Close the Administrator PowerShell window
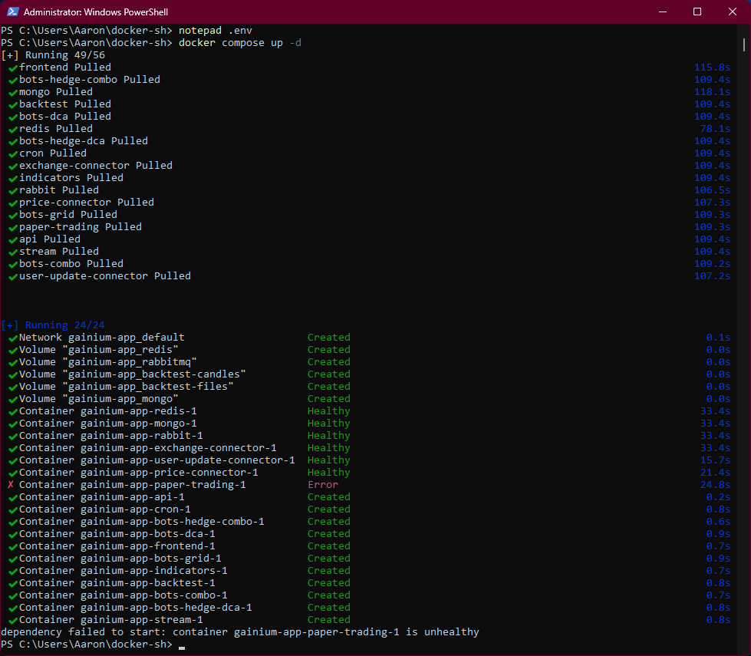Image resolution: width=751 pixels, height=656 pixels. [x=732, y=12]
